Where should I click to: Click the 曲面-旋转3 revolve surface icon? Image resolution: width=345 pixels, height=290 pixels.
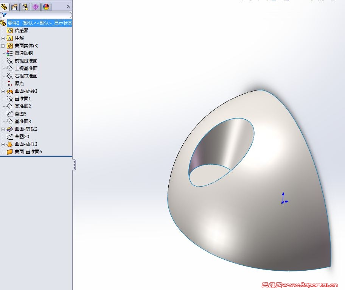point(10,91)
